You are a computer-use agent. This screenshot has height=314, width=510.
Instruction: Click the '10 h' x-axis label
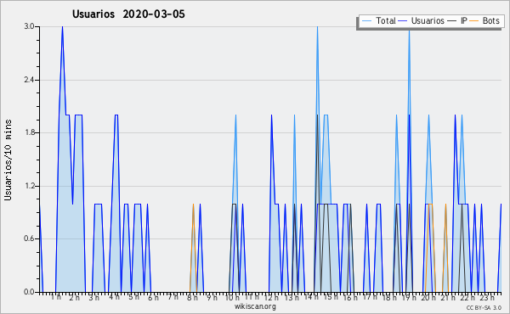[232, 298]
